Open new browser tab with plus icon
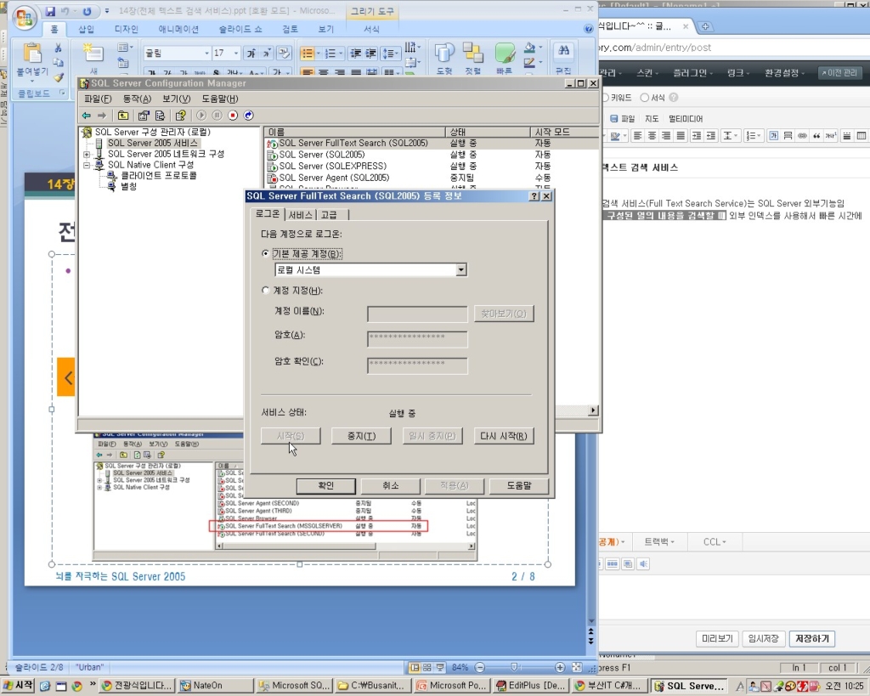This screenshot has height=696, width=870. click(x=704, y=26)
